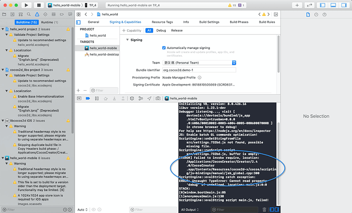Switch to the Build Settings tab
The height and width of the screenshot is (213, 352).
209,22
